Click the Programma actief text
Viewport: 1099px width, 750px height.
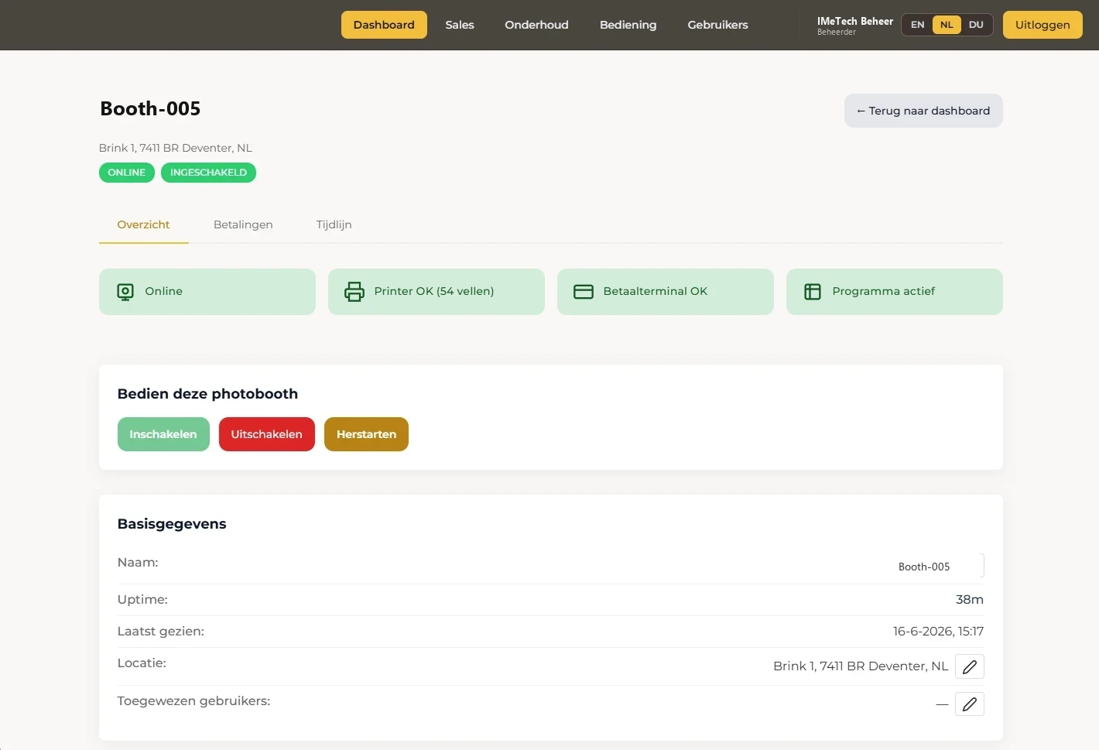tap(884, 292)
